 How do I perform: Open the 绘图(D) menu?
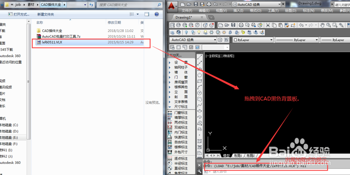click(x=290, y=10)
